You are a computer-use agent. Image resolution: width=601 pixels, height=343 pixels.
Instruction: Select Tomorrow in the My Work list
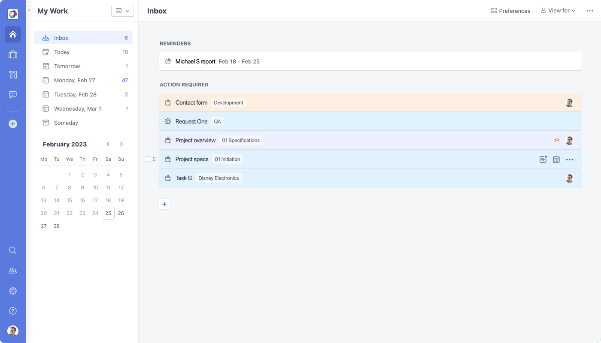point(83,66)
